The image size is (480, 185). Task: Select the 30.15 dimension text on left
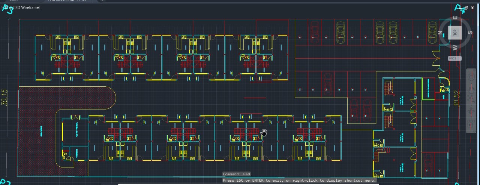tap(4, 97)
